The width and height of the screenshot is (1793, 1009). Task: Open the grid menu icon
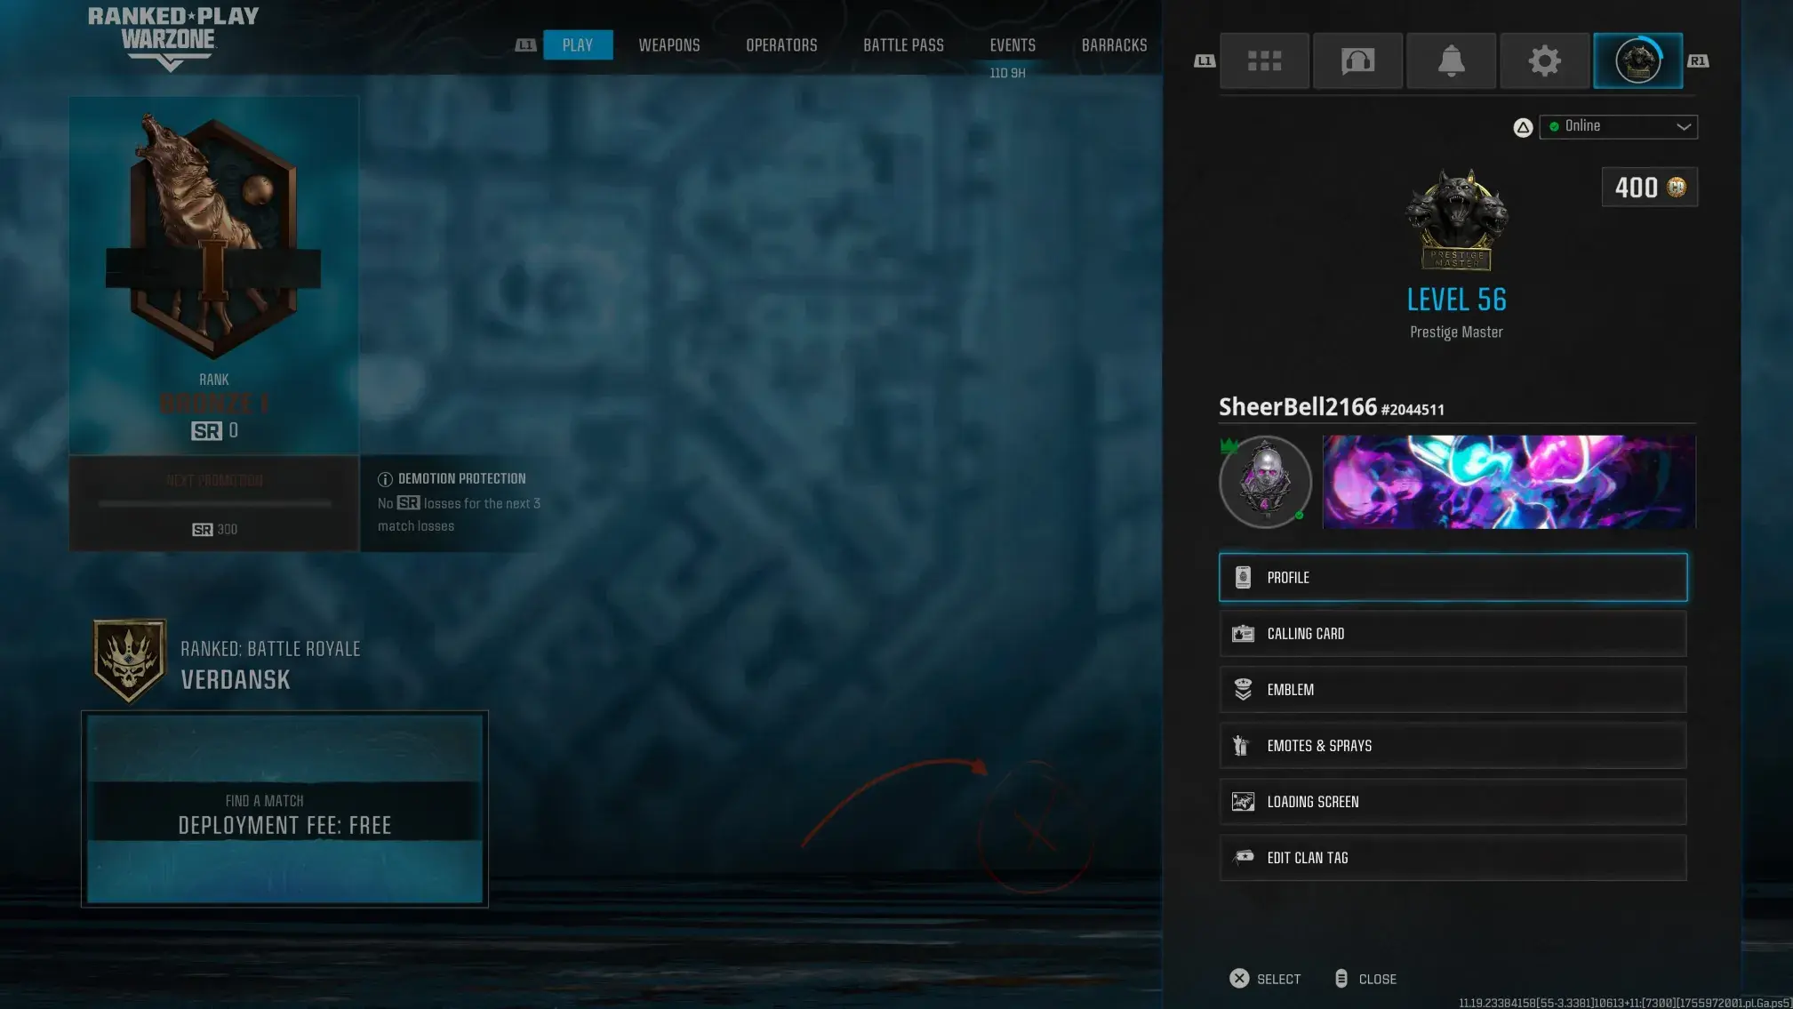[1264, 60]
